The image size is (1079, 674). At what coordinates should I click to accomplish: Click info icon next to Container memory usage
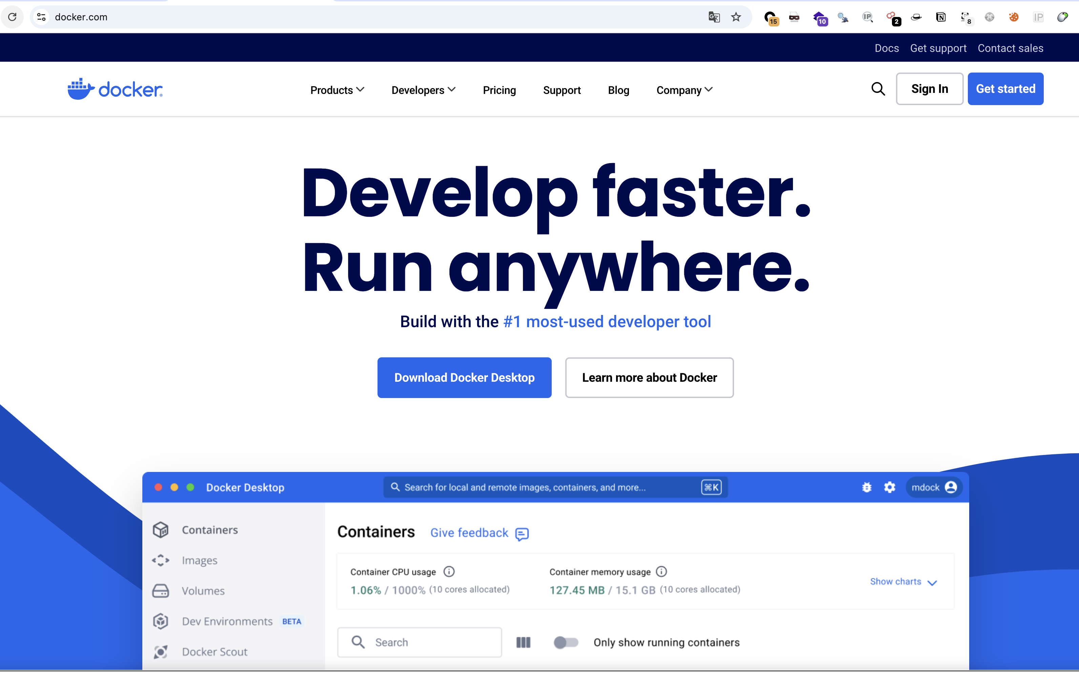coord(661,572)
